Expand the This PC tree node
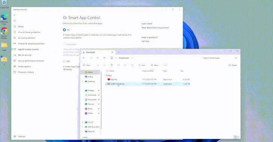 (82, 123)
